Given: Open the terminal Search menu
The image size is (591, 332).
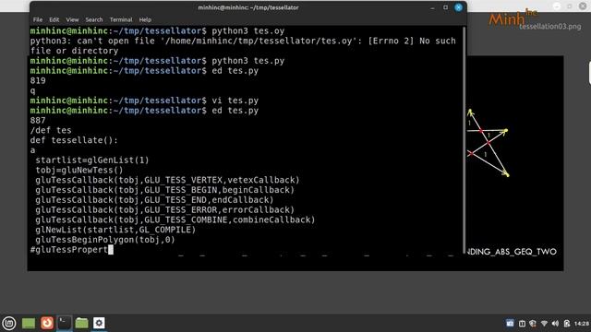Looking at the screenshot, I should click(x=94, y=19).
